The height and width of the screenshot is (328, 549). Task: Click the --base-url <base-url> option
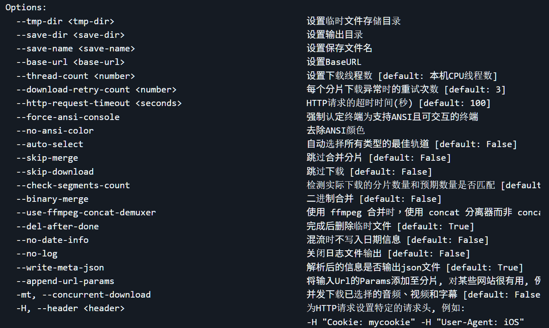[x=70, y=62]
